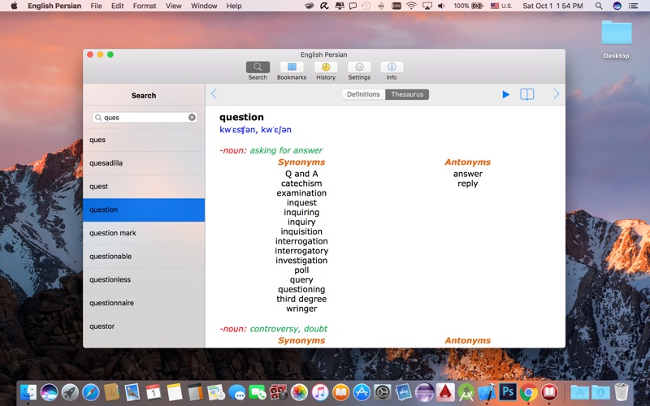Select 'question mark' in the word list
Viewport: 650px width, 406px height.
(x=144, y=233)
